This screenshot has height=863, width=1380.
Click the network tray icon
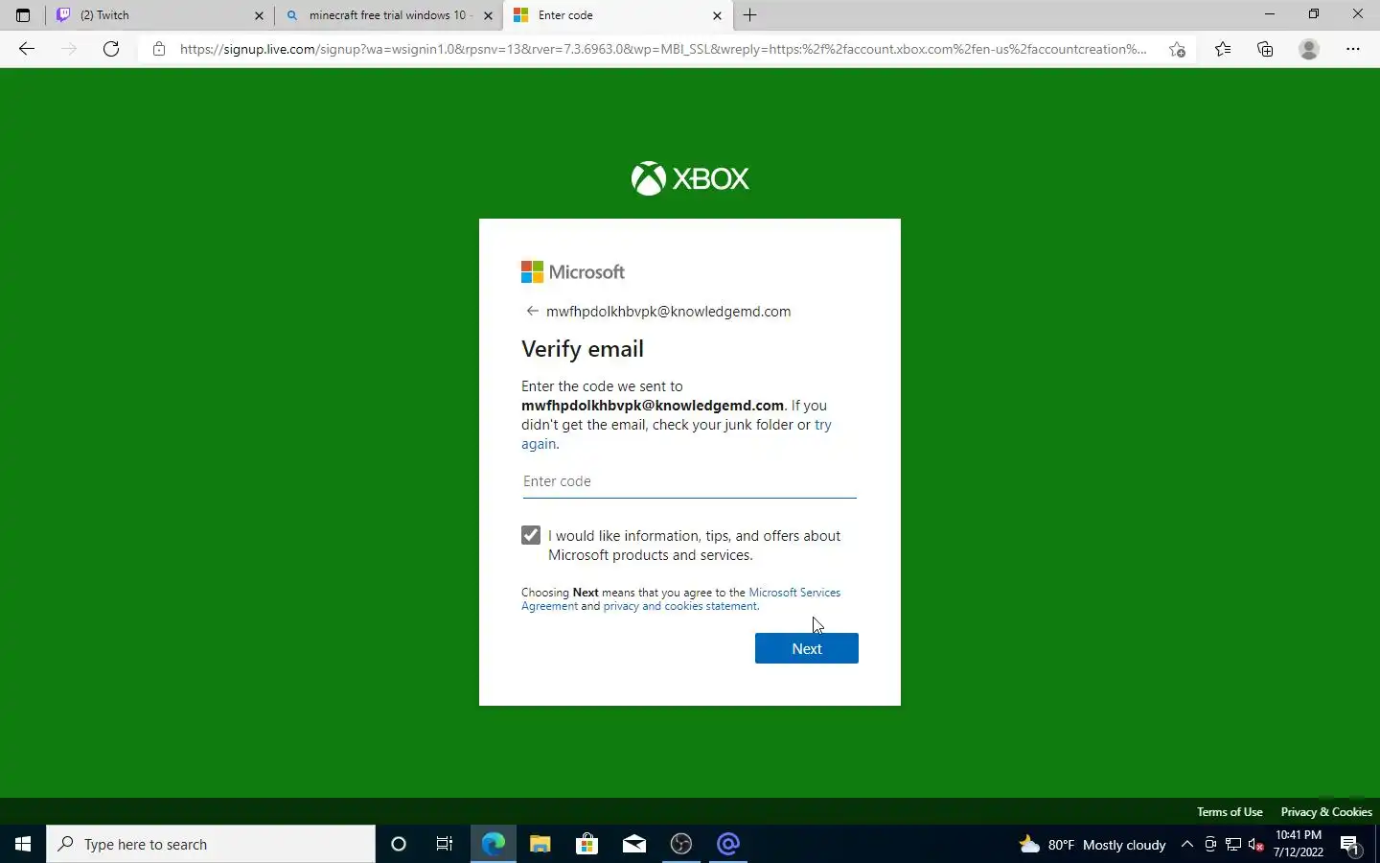[1233, 844]
